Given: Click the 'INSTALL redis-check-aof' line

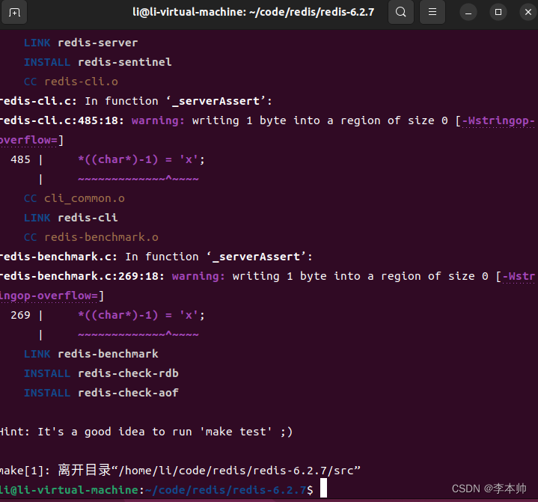Looking at the screenshot, I should pyautogui.click(x=101, y=393).
